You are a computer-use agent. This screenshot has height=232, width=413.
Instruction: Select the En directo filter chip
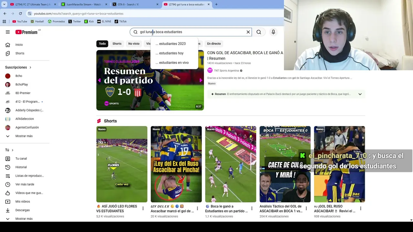(x=214, y=43)
